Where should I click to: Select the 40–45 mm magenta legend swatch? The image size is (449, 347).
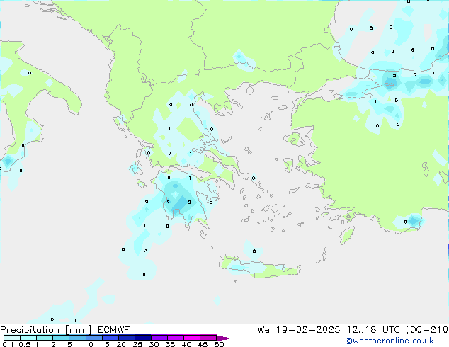[192, 338]
